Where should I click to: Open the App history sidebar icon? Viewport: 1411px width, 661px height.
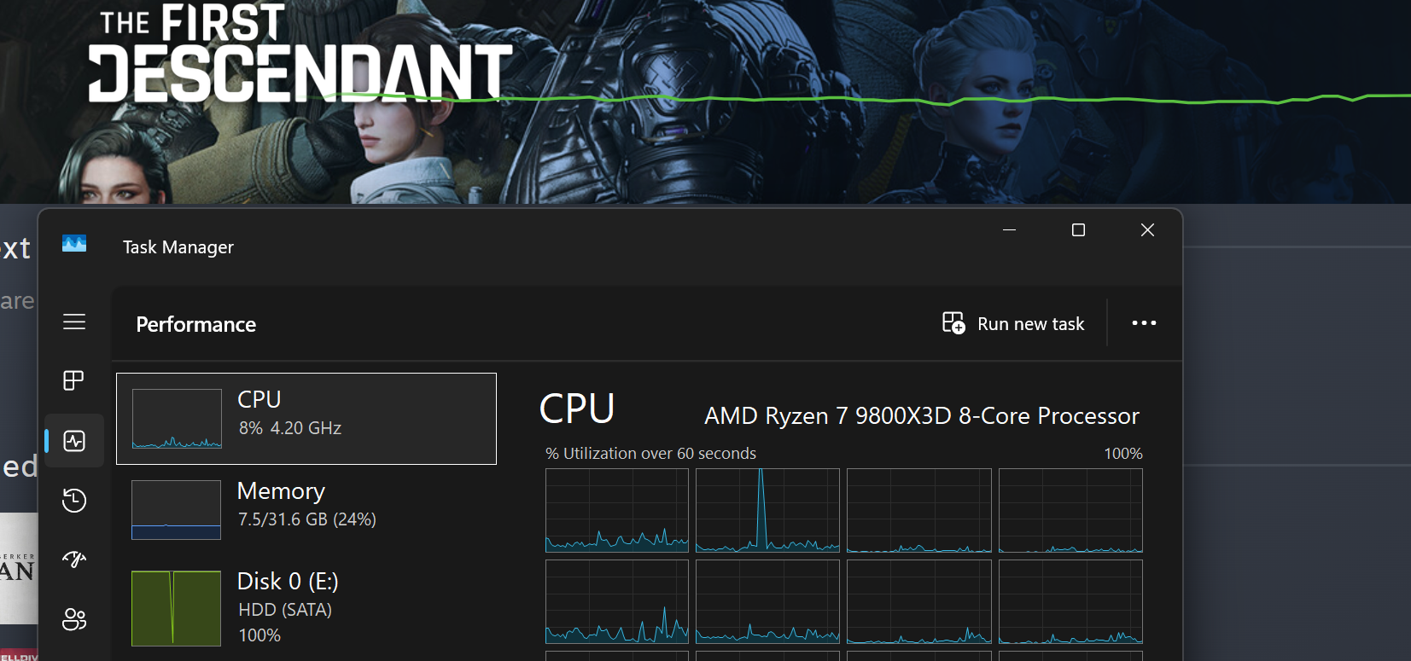(x=74, y=500)
